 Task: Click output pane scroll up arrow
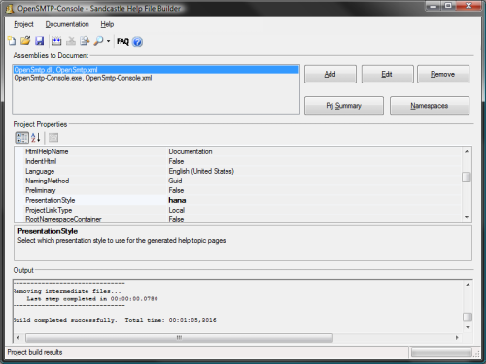pyautogui.click(x=468, y=285)
